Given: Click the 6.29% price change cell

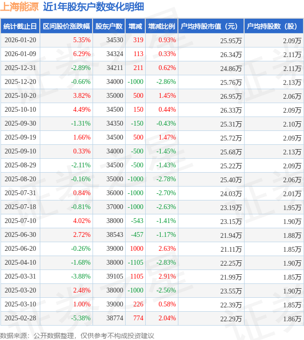Looking at the screenshot, I should pos(82,54).
